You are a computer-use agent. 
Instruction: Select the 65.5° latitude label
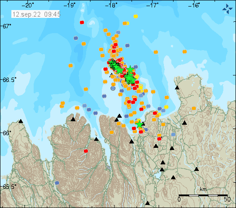(9, 187)
